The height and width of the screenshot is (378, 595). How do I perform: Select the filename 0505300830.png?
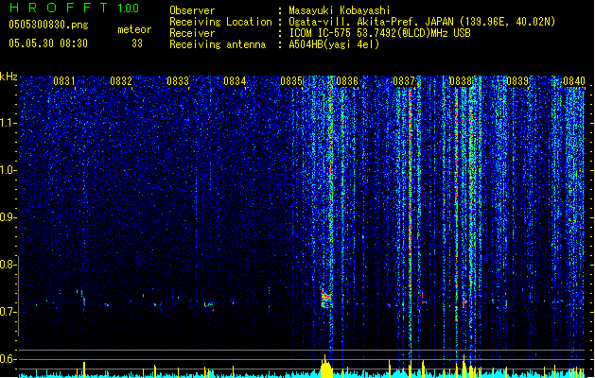click(48, 26)
